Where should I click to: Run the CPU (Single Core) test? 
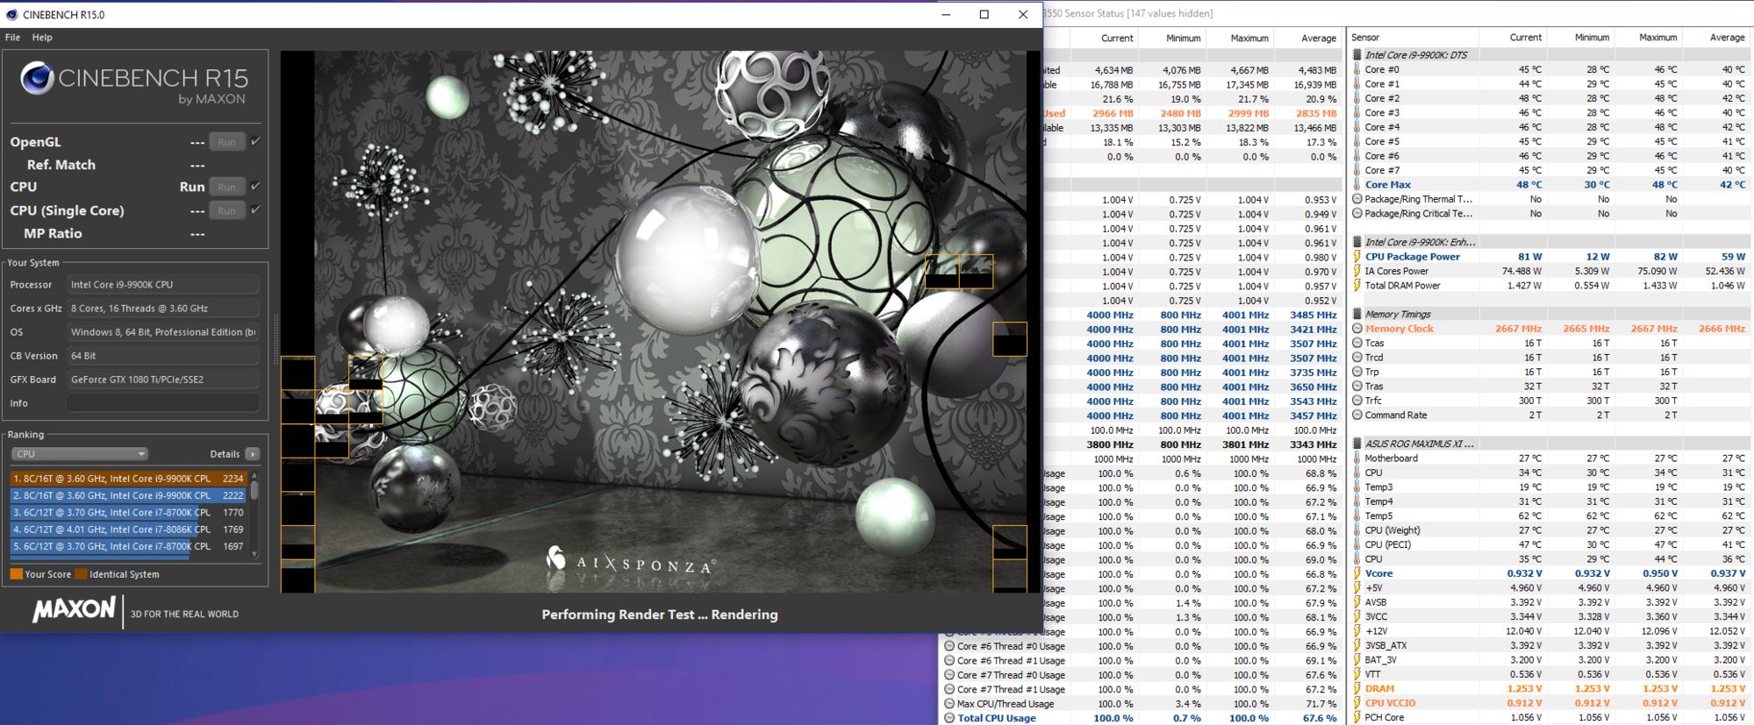226,210
